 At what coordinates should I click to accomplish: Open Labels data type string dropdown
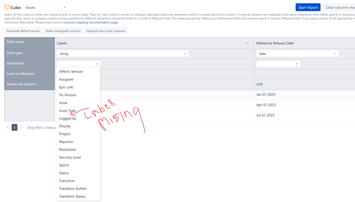click(x=123, y=53)
